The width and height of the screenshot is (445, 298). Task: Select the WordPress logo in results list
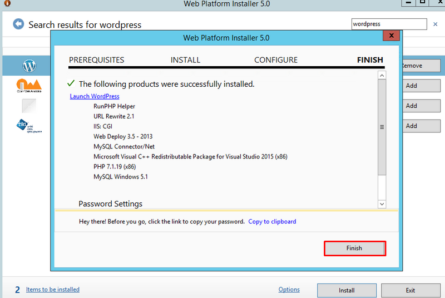click(x=29, y=66)
